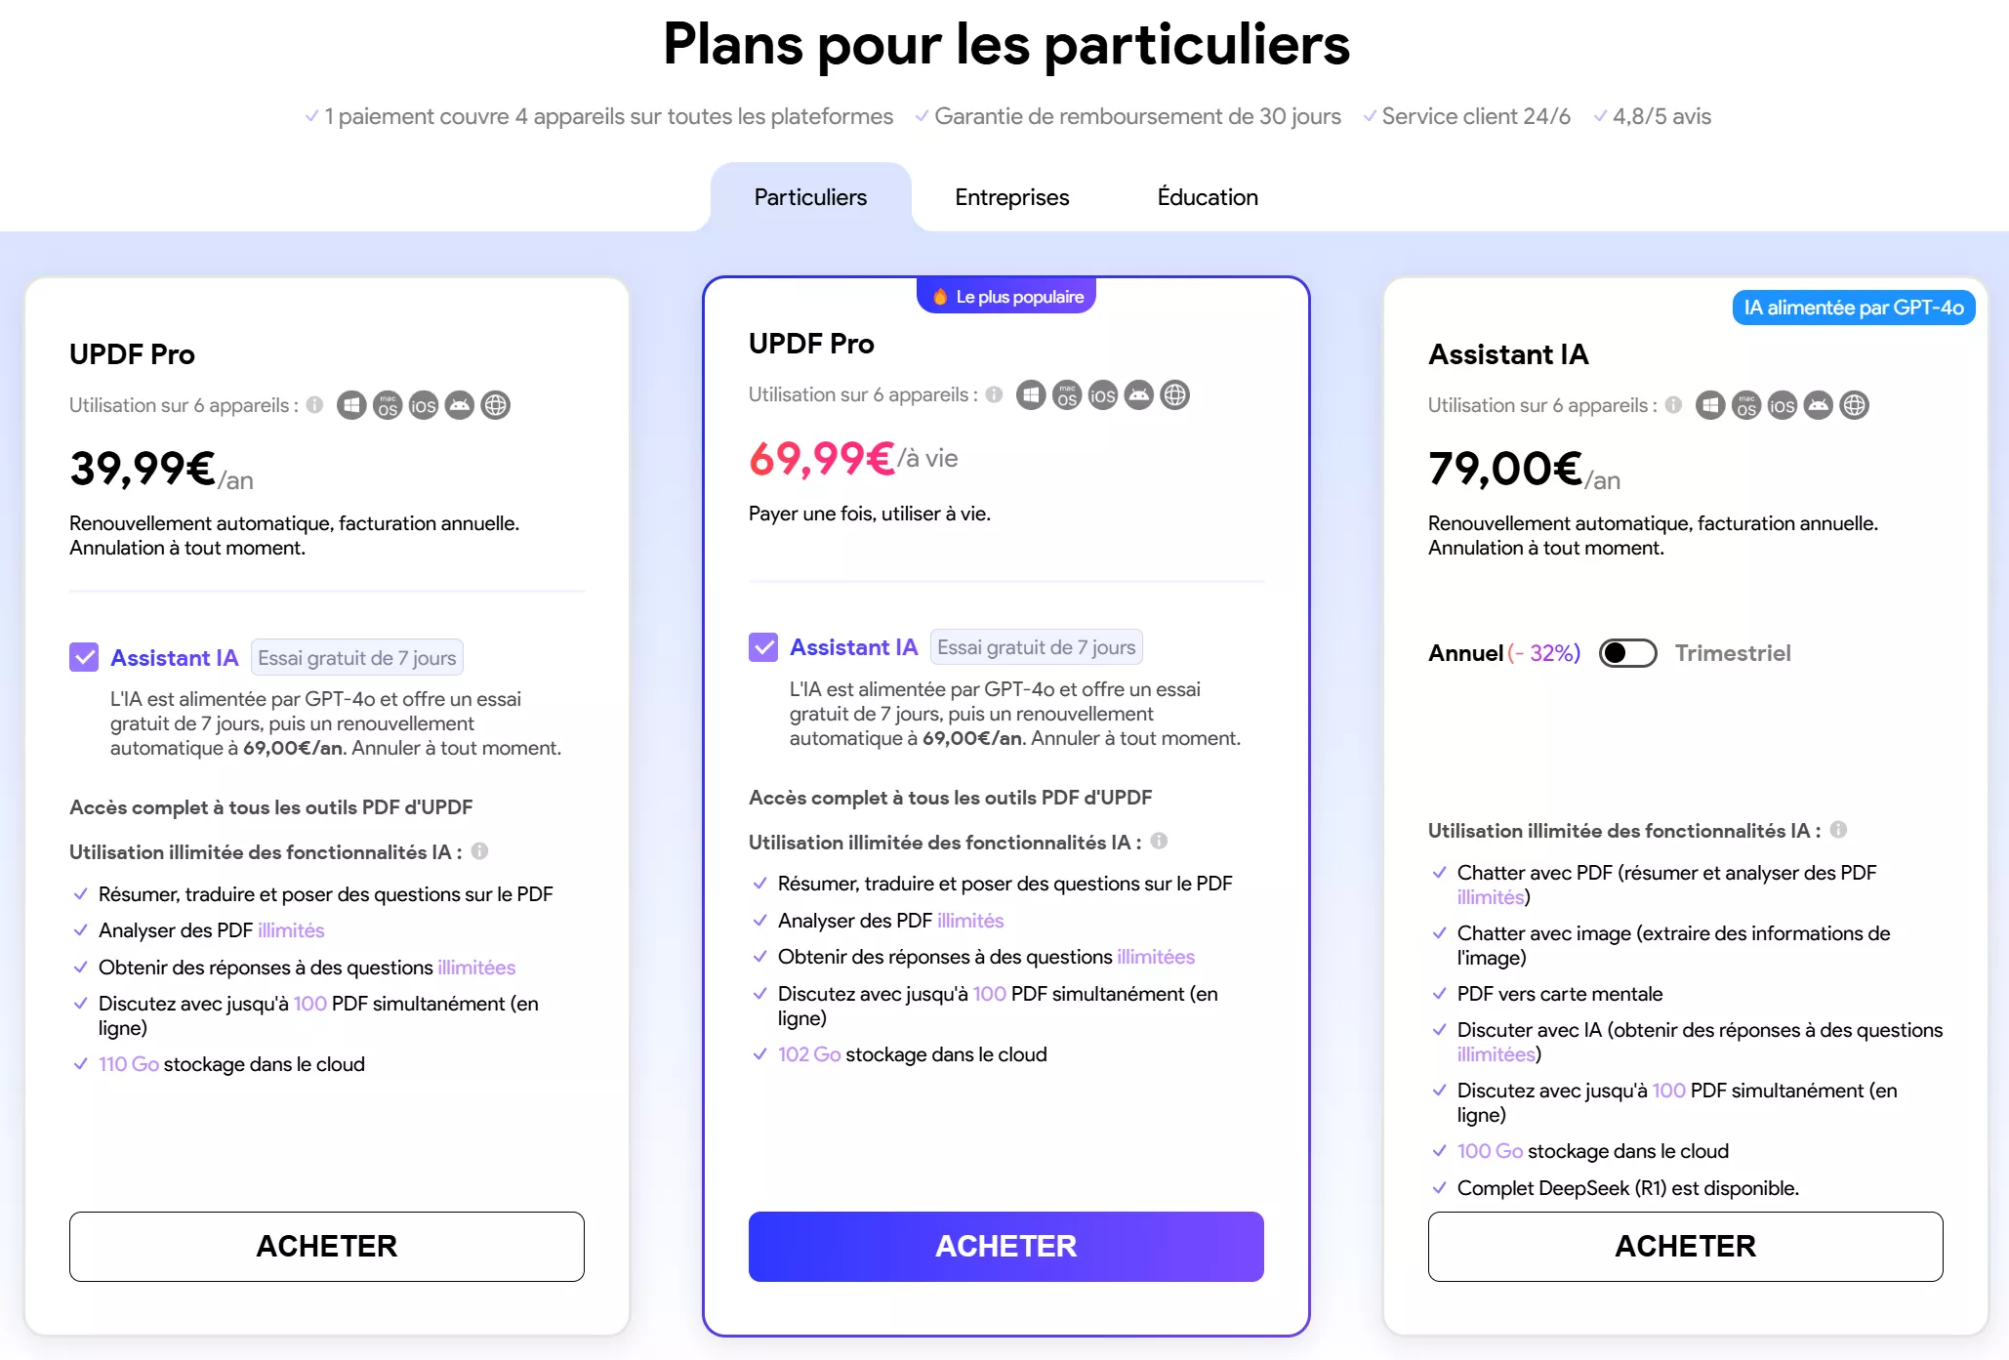Click web globe icon in middle UPDF Pro card
Image resolution: width=2009 pixels, height=1360 pixels.
(1174, 395)
